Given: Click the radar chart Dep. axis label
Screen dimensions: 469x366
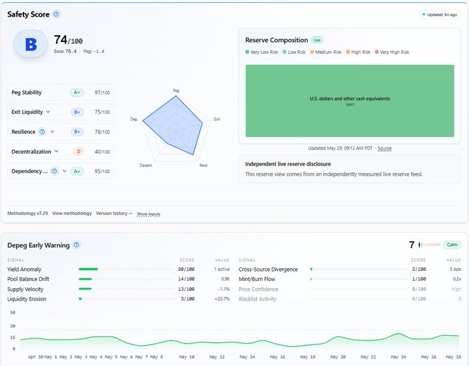Looking at the screenshot, I should (x=134, y=119).
